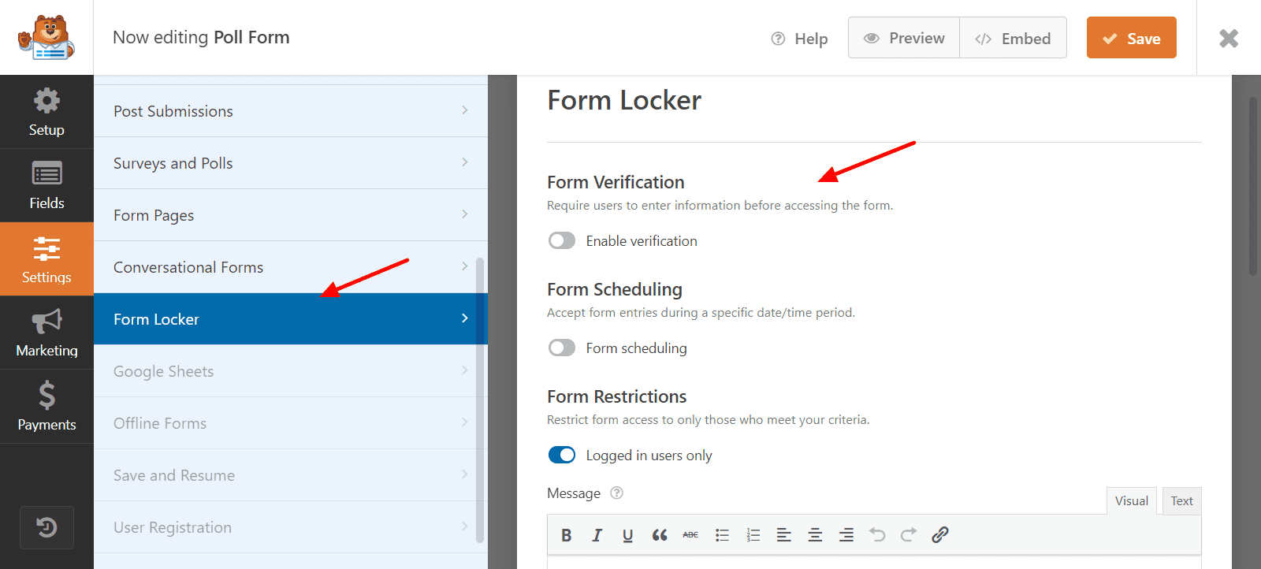Viewport: 1261px width, 569px height.
Task: Insert a link in the message editor
Action: [x=939, y=535]
